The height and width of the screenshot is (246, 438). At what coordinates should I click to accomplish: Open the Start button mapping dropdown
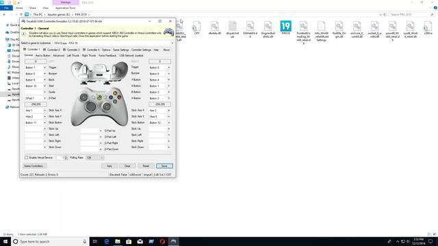44,86
